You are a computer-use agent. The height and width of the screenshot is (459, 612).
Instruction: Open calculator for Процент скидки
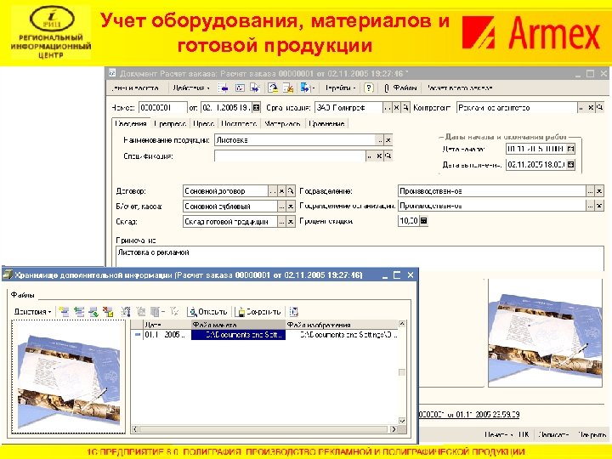[423, 221]
